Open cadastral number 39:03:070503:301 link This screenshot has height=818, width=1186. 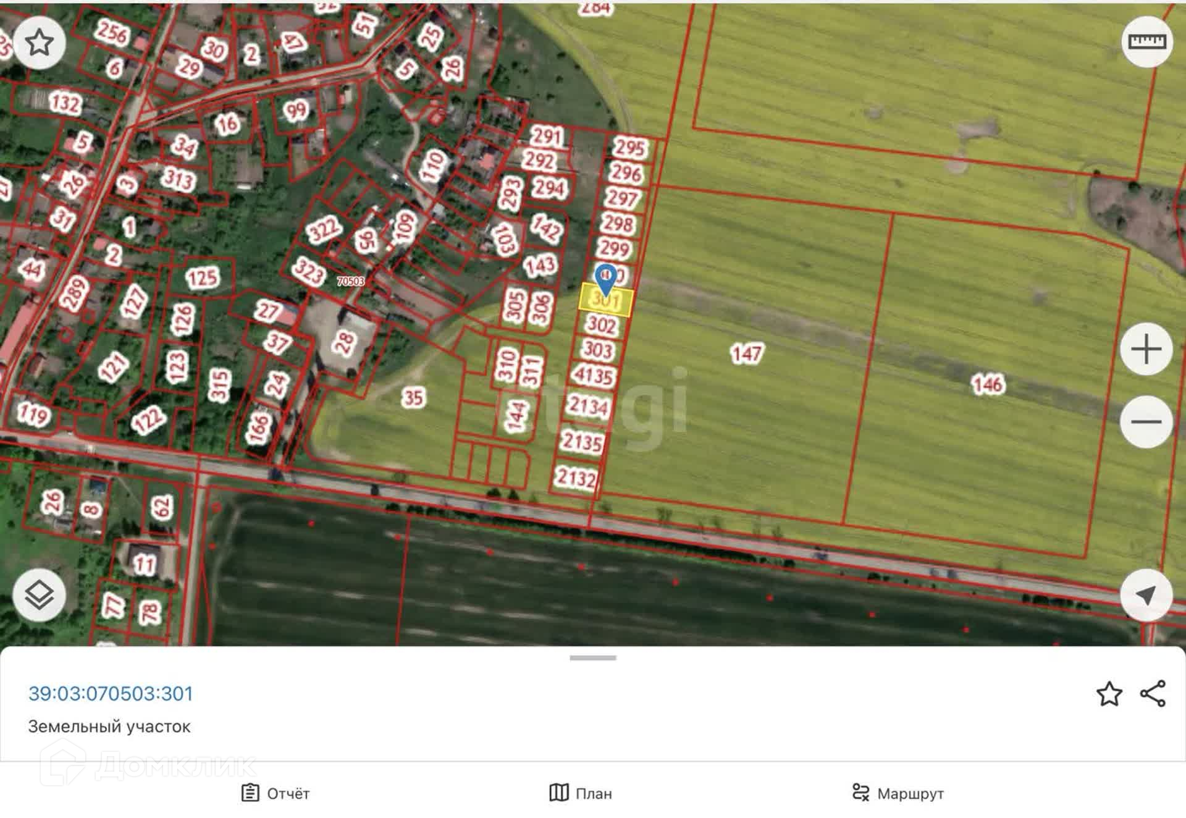coord(111,693)
